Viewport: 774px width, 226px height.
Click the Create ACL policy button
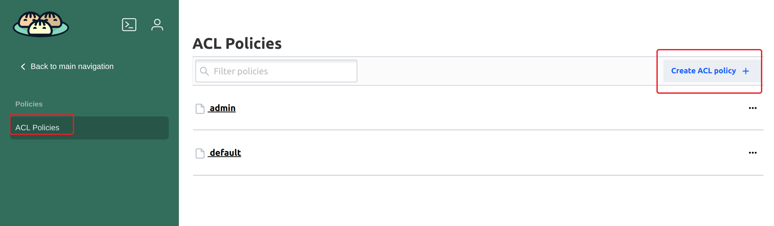pos(703,71)
